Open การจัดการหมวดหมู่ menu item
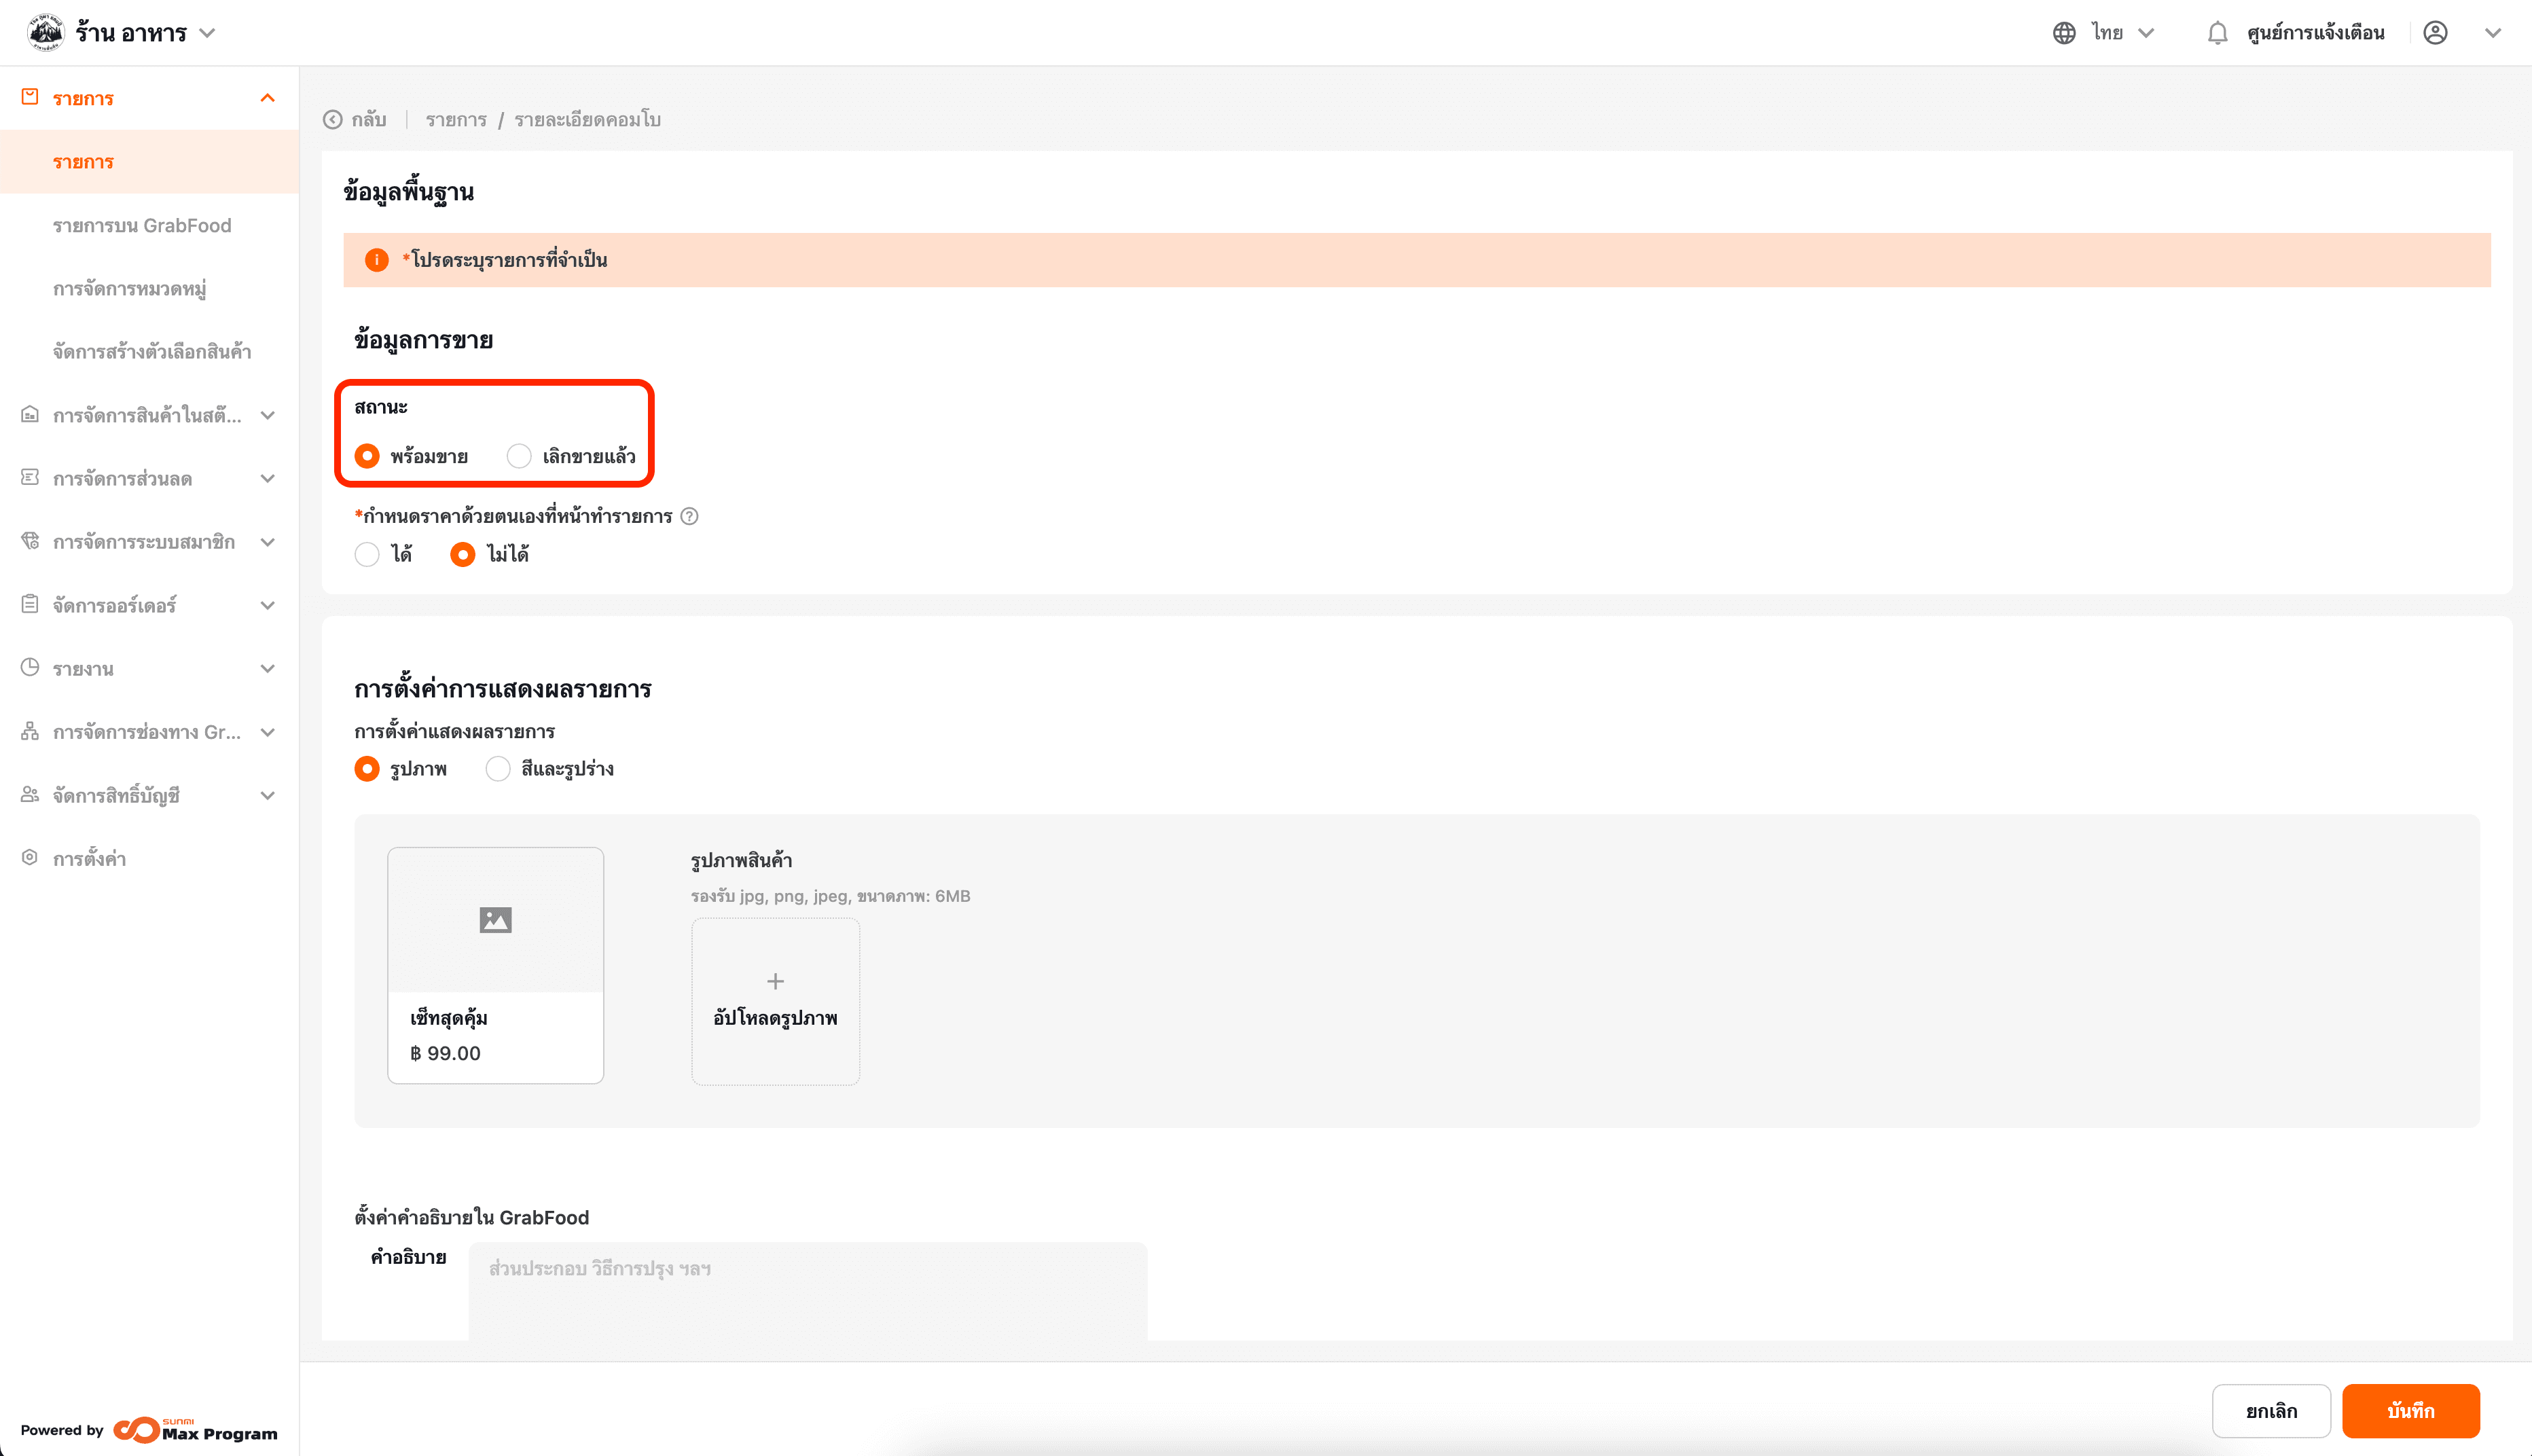This screenshot has height=1456, width=2532. (x=130, y=289)
